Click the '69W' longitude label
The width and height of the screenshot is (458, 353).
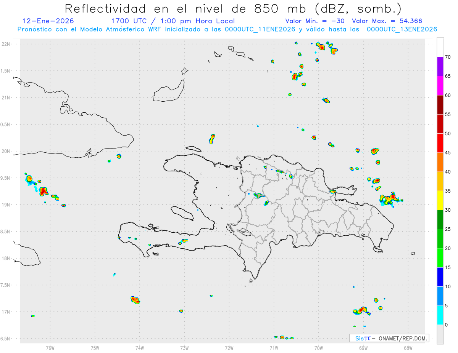coord(363,348)
